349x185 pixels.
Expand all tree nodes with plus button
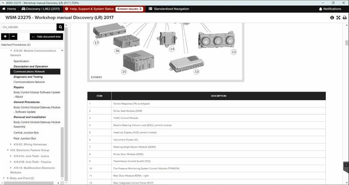point(5,37)
